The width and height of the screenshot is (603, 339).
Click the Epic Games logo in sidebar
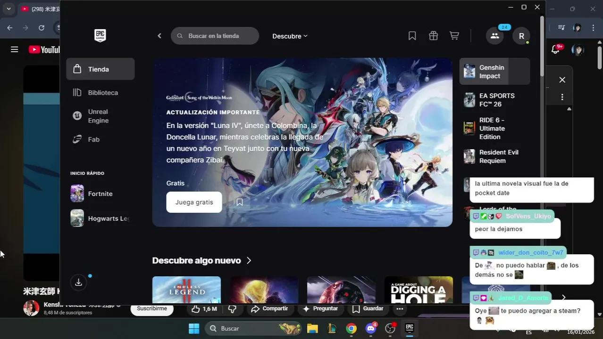click(x=100, y=35)
